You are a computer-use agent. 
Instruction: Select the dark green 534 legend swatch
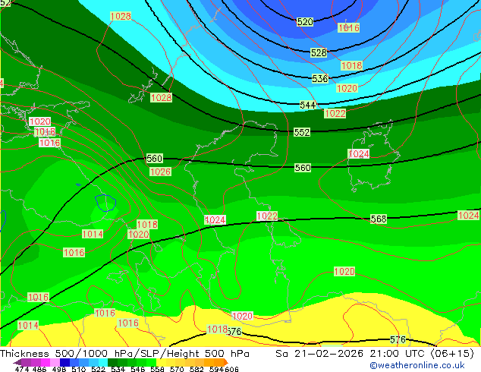tap(112, 362)
